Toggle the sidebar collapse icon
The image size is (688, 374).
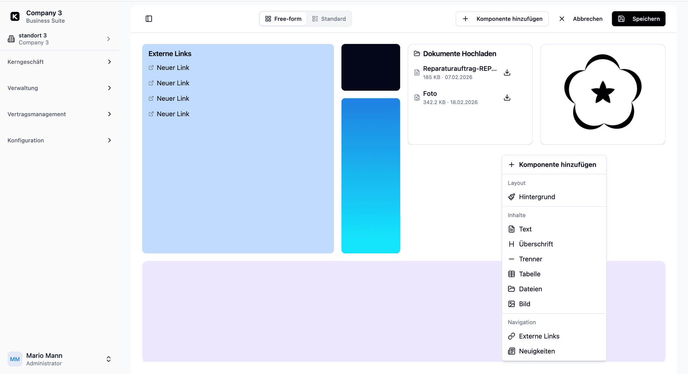[x=149, y=19]
